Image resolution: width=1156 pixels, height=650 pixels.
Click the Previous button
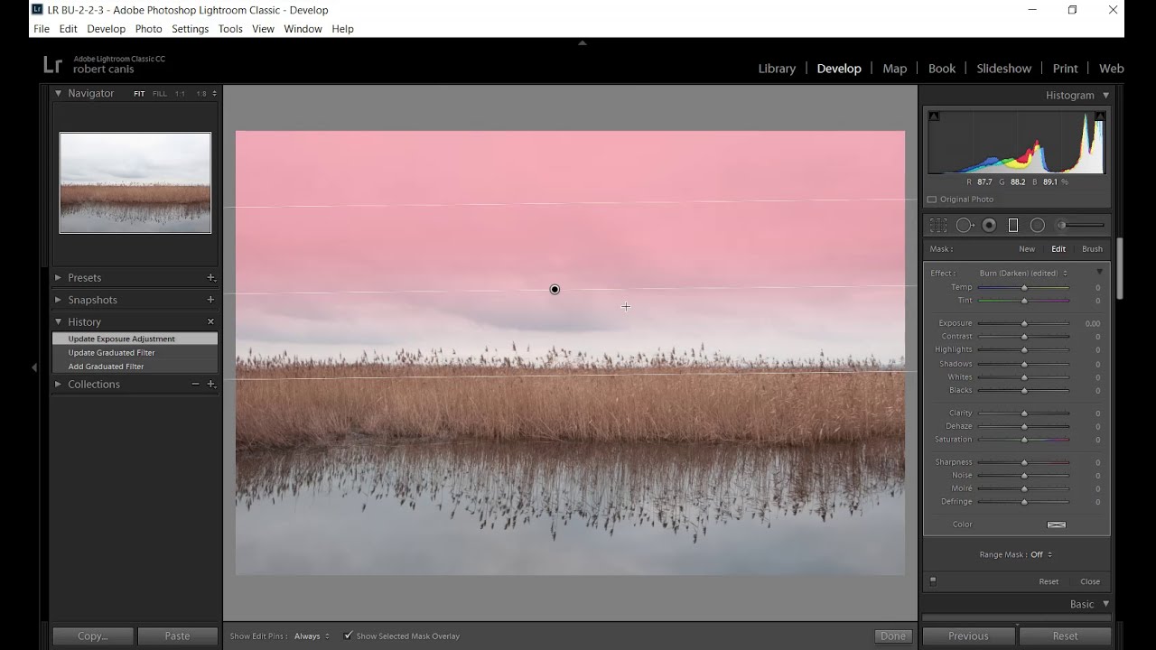[x=968, y=636]
